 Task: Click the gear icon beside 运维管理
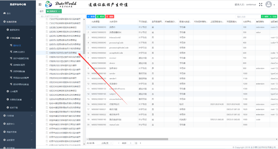(x=4, y=140)
